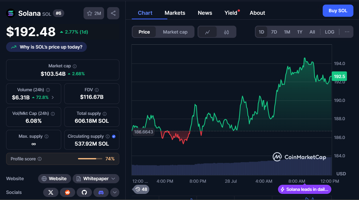
Task: Select 1Y time range
Action: (300, 32)
